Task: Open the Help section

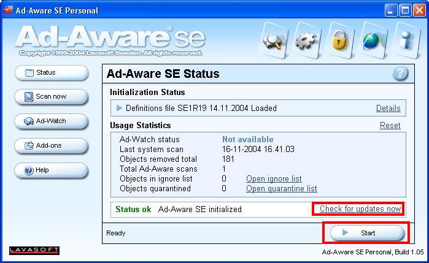Action: [52, 170]
